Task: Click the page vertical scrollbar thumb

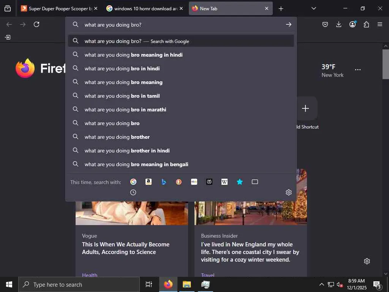Action: click(386, 64)
